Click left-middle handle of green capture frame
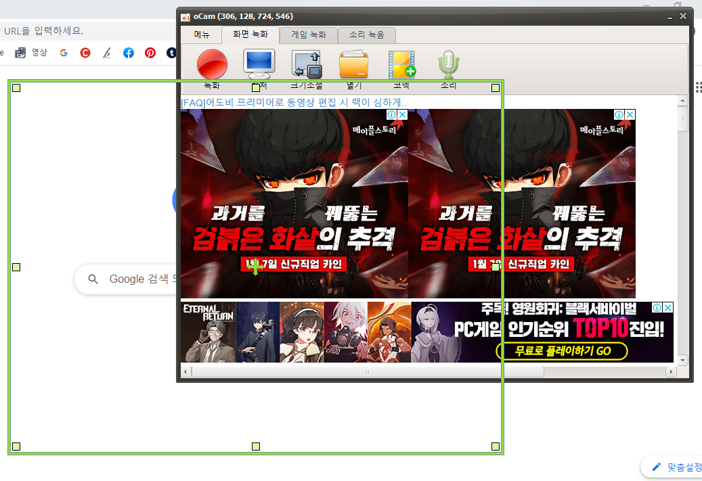702x481 pixels. pyautogui.click(x=16, y=267)
